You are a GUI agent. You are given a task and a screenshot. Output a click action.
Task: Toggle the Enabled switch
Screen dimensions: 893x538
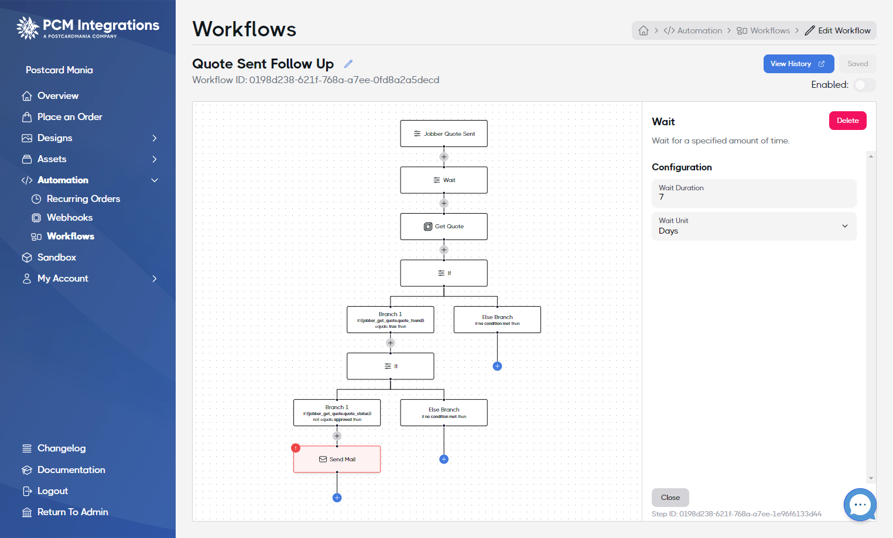tap(864, 85)
